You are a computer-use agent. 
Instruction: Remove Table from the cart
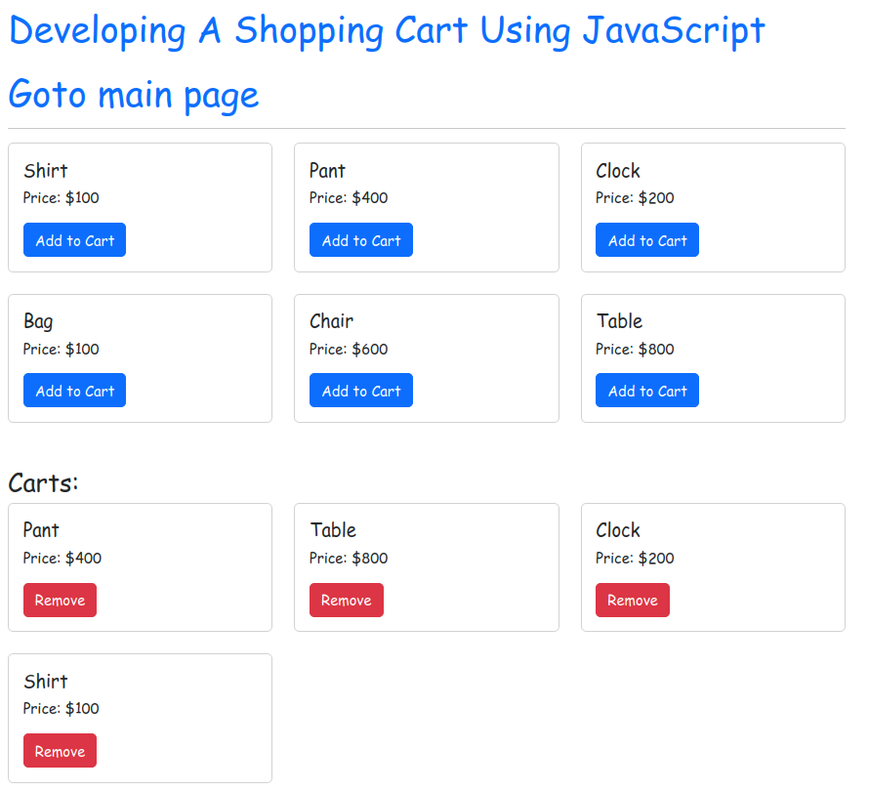pyautogui.click(x=346, y=601)
